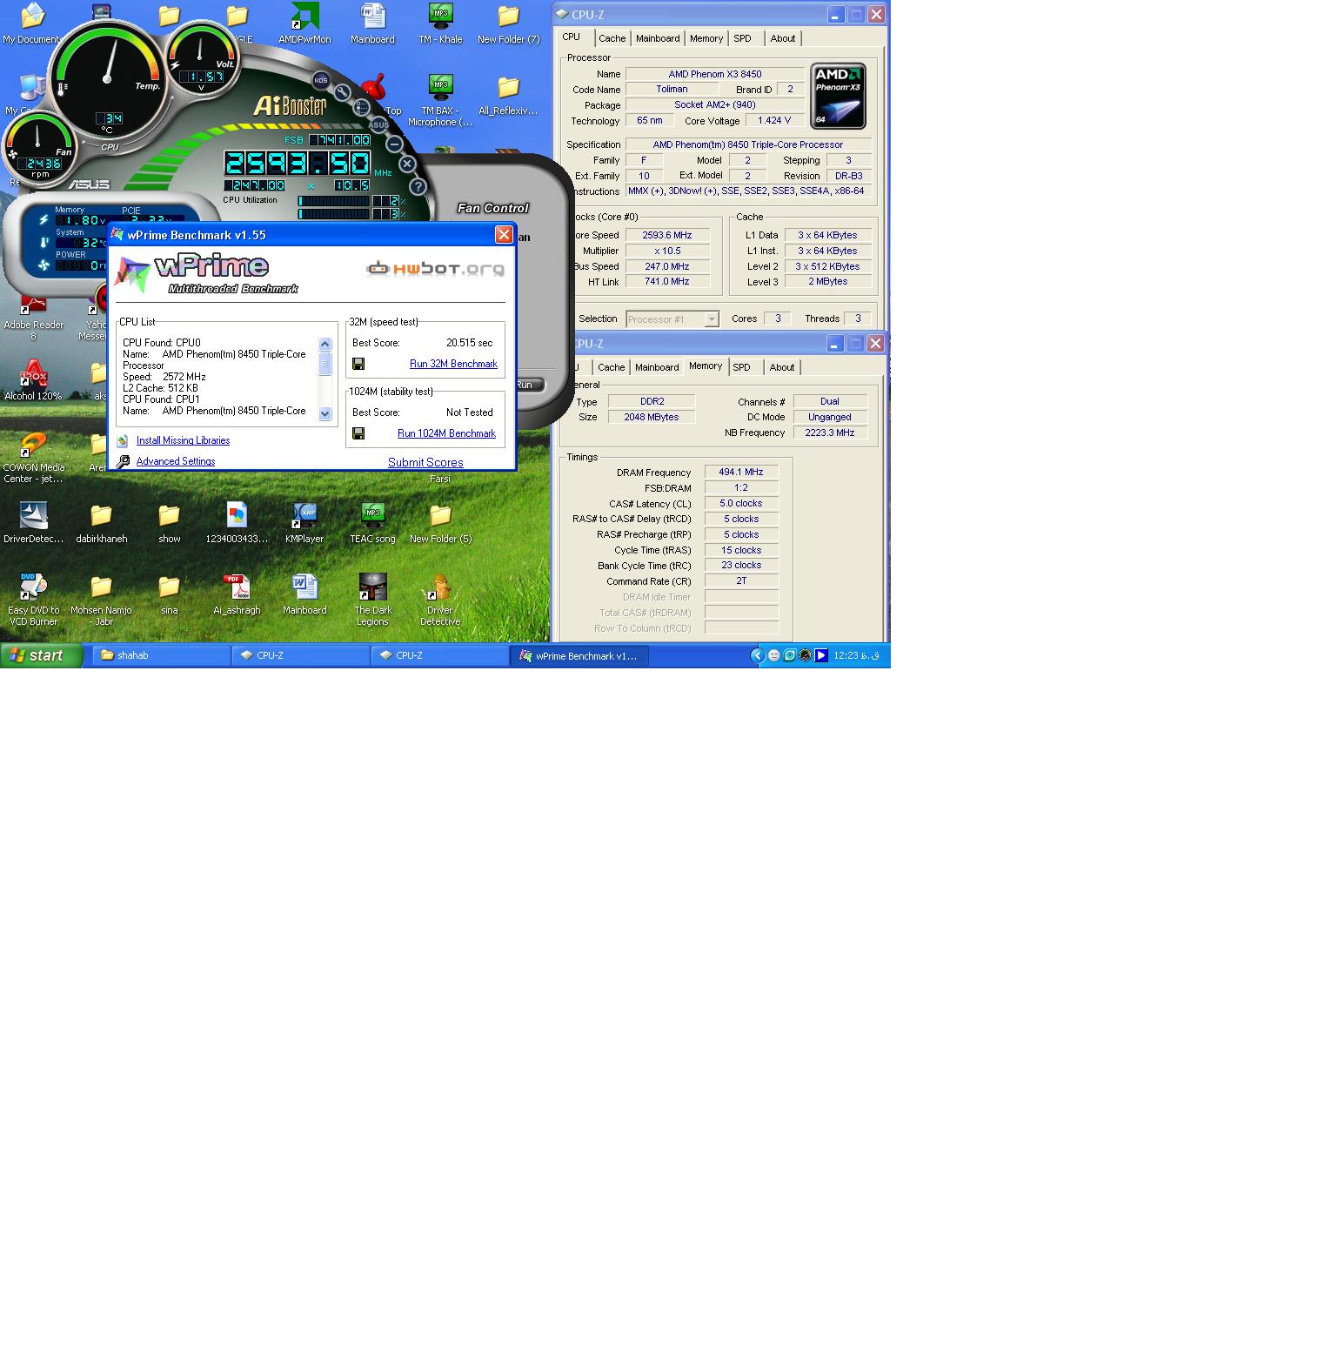This screenshot has width=1338, height=1368.
Task: Open the Install Missing Libraries link
Action: (x=183, y=440)
